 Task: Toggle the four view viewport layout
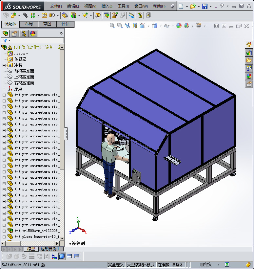coord(77,256)
